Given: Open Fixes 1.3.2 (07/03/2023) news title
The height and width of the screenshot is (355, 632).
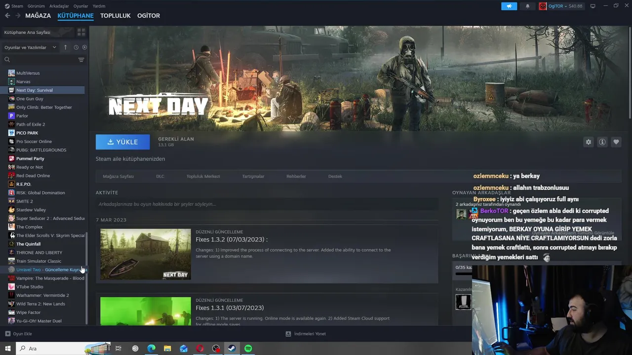Looking at the screenshot, I should click(x=232, y=240).
